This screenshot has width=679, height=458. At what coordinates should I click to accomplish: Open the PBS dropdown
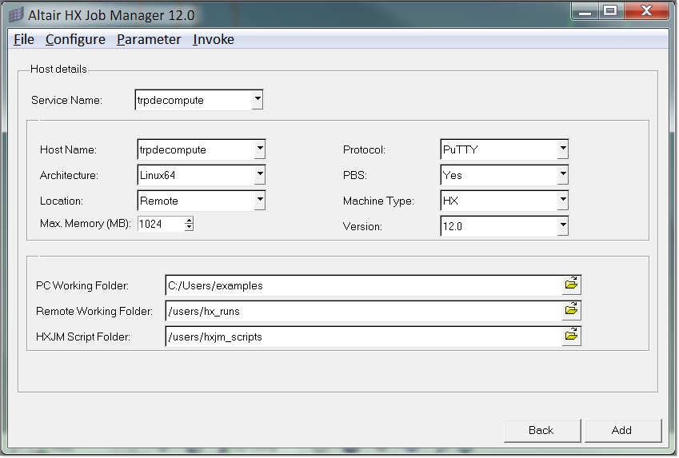coord(562,175)
